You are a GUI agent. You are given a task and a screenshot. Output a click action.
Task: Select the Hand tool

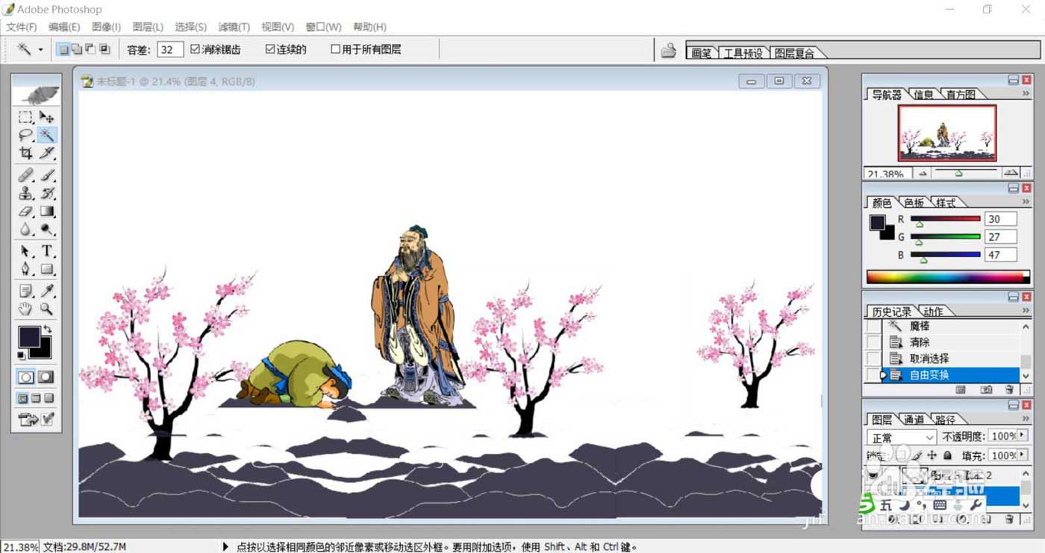click(25, 309)
